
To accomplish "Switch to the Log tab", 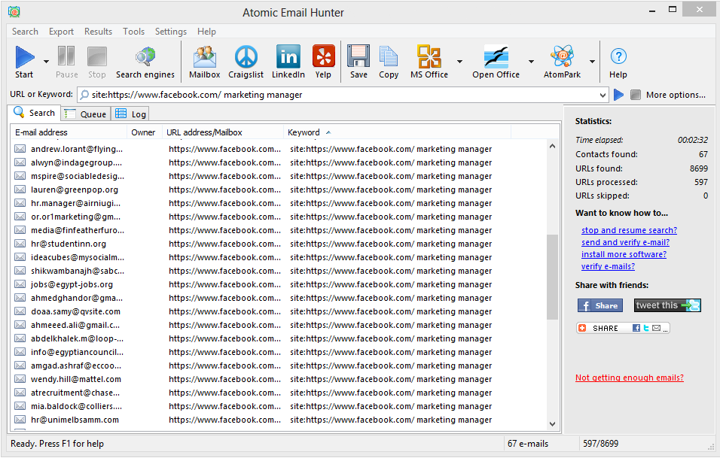I will 131,114.
